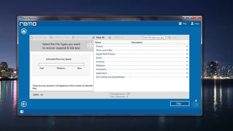This screenshot has width=233, height=131.
Task: Click the Fast speed label
Action: click(42, 68)
